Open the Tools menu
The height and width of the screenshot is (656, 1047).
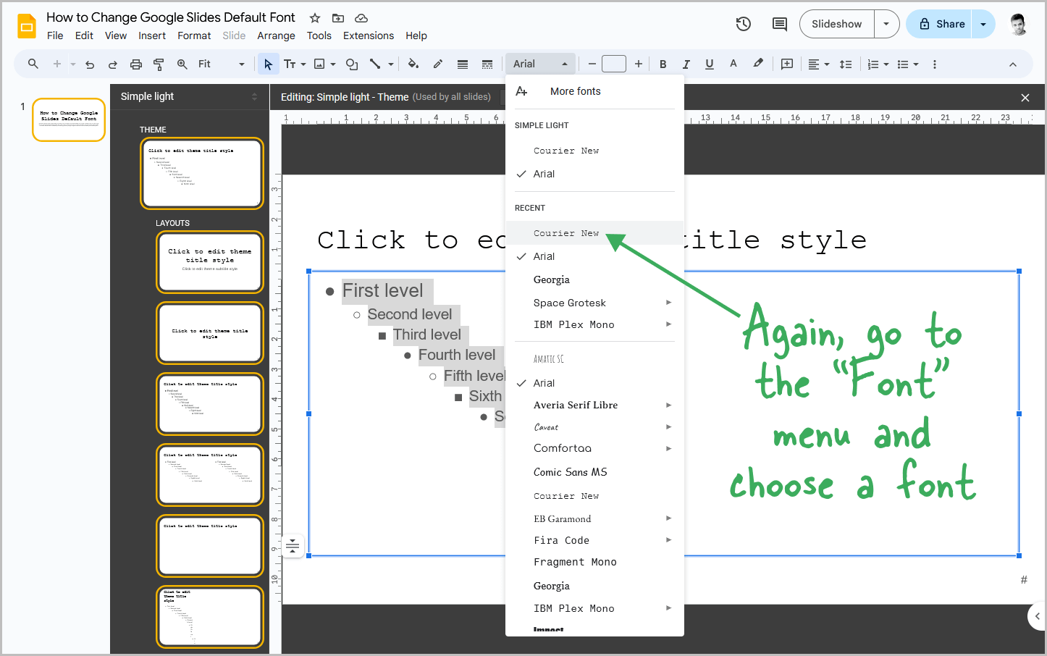pyautogui.click(x=319, y=35)
